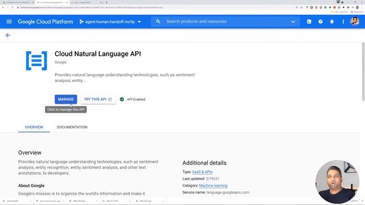
Task: Bookmark this page with the star icon
Action: pos(302,7)
